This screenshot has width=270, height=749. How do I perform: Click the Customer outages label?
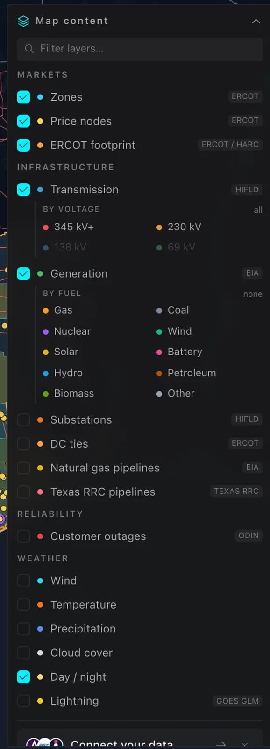pos(98,536)
